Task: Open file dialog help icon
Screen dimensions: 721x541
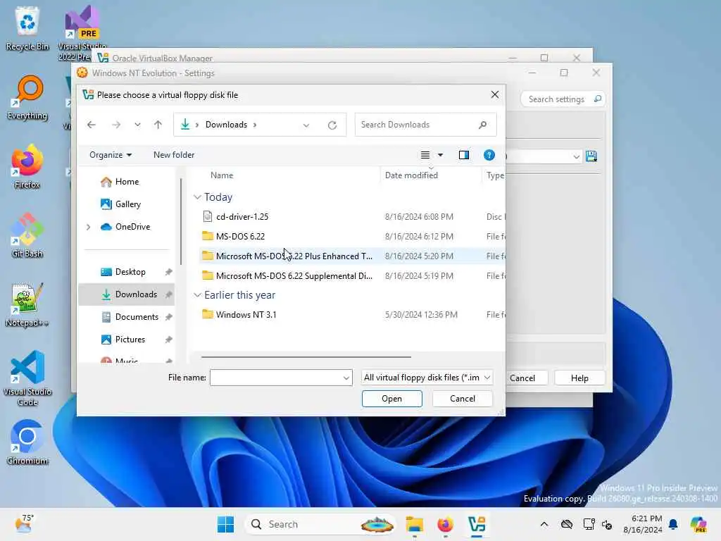Action: click(489, 155)
